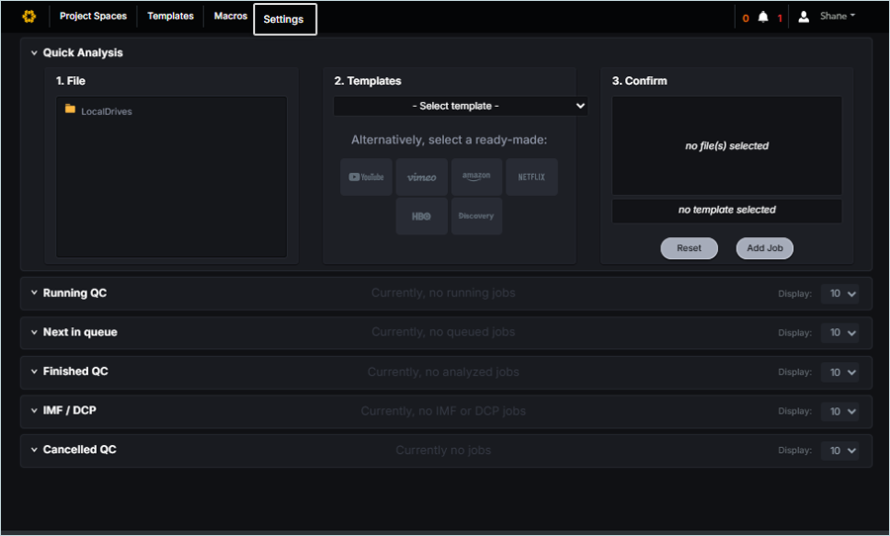Change Running QC display count dropdown
The height and width of the screenshot is (536, 890).
(840, 294)
